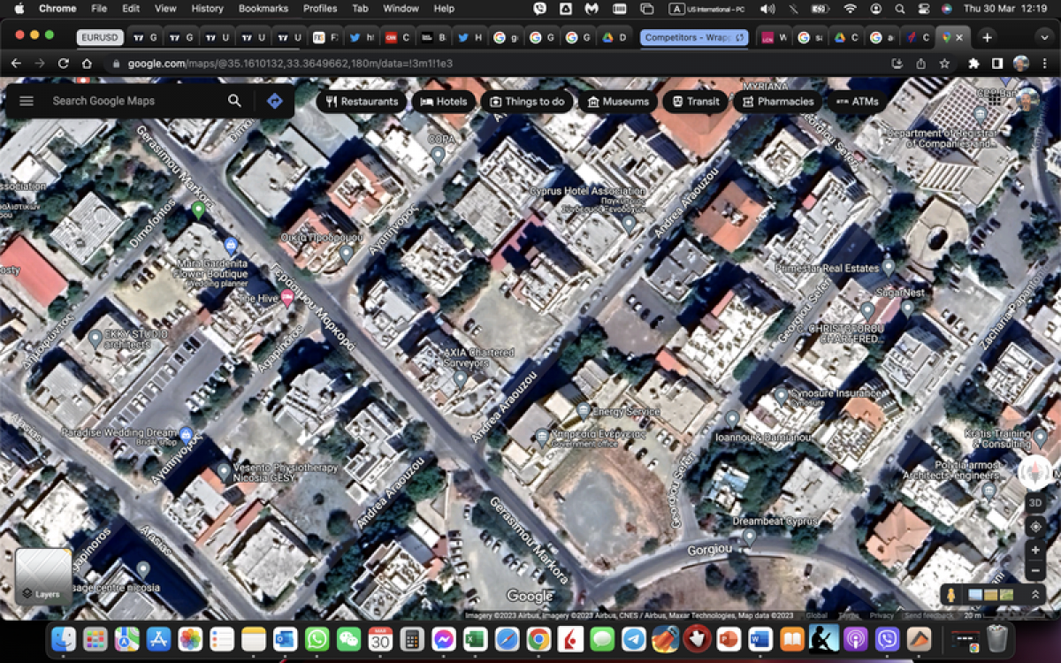The image size is (1061, 663).
Task: Switch map type via Layers thumbnail
Action: coord(43,575)
